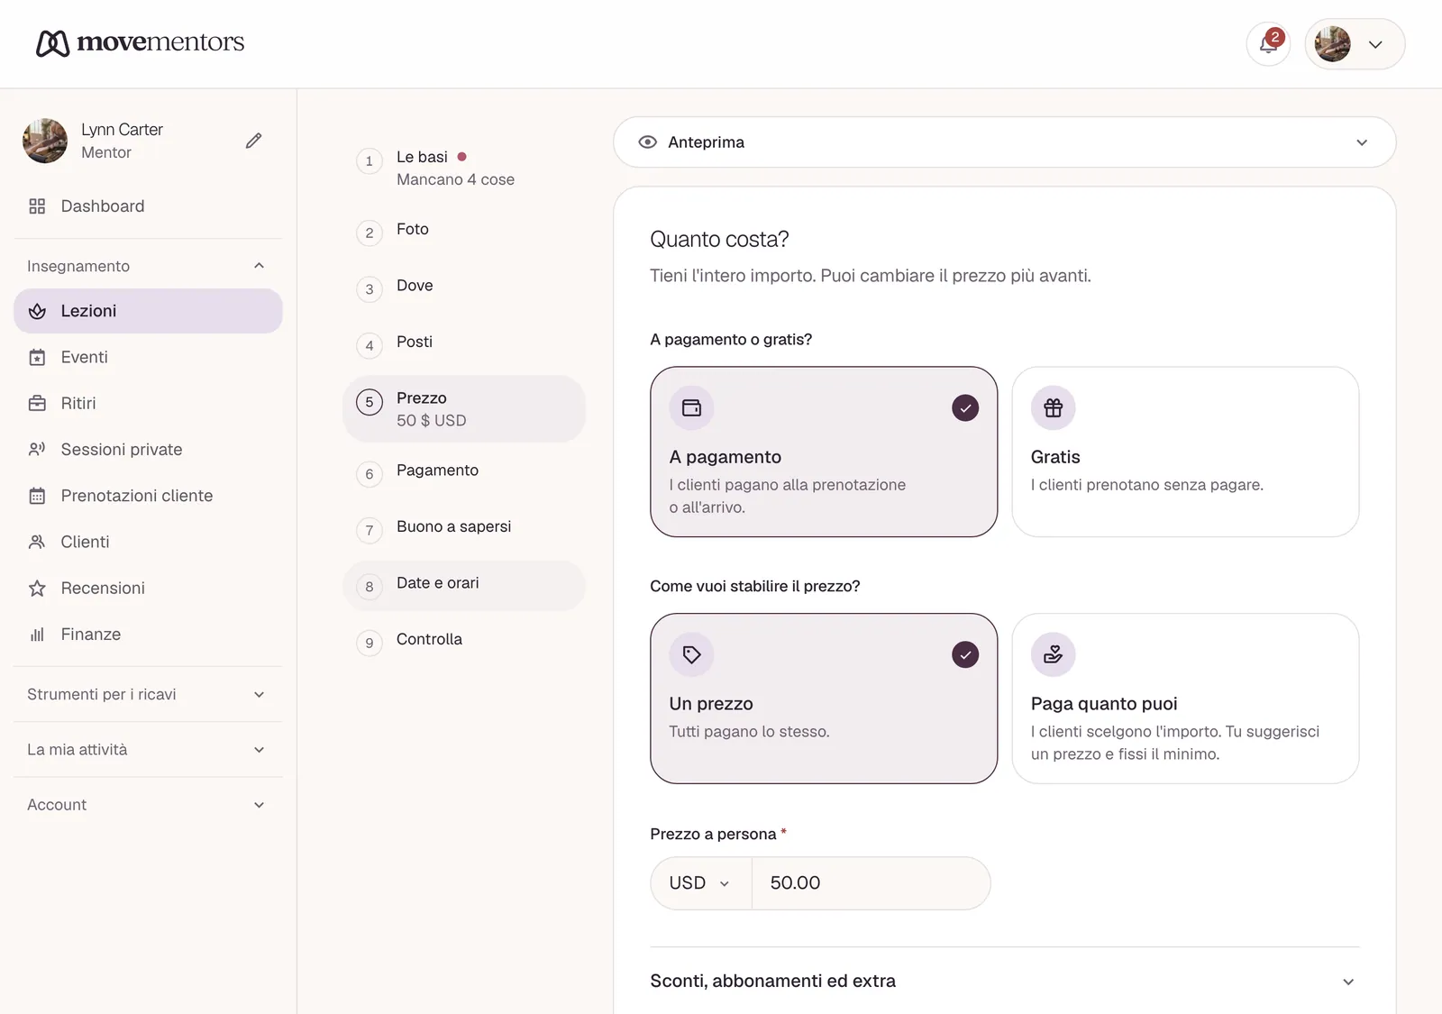Viewport: 1442px width, 1014px height.
Task: Expand the Account section
Action: [x=148, y=805]
